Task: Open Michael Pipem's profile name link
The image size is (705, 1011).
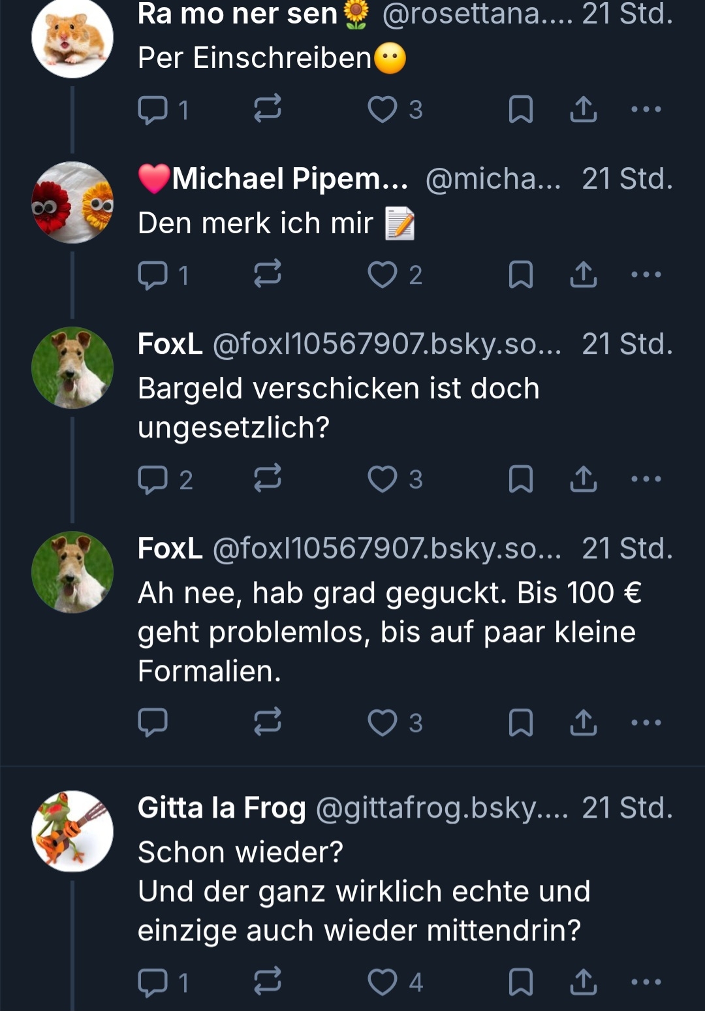Action: pos(274,179)
